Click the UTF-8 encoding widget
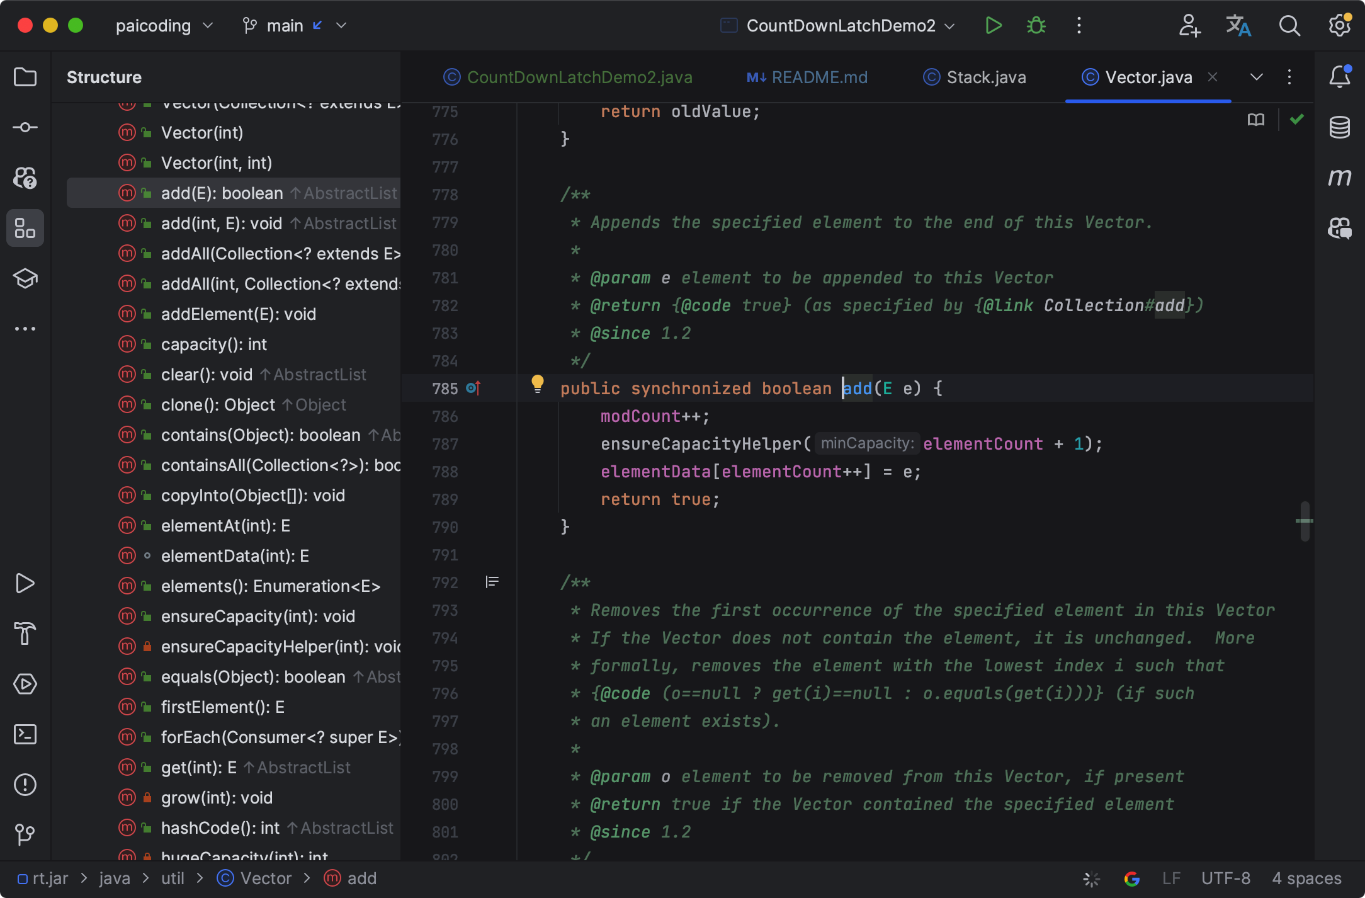This screenshot has height=898, width=1365. [1225, 878]
